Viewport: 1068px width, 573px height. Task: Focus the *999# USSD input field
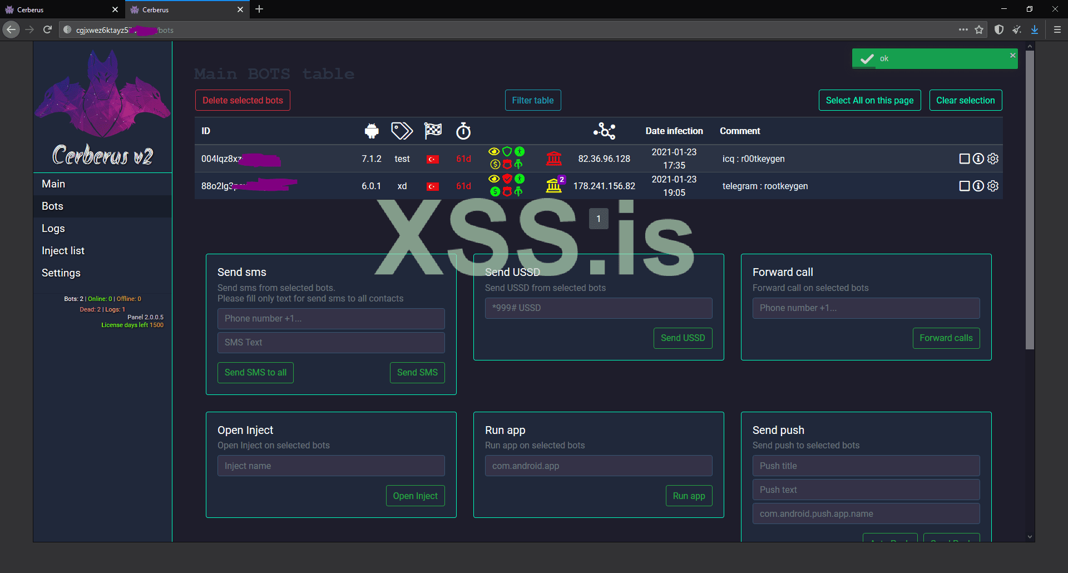599,308
